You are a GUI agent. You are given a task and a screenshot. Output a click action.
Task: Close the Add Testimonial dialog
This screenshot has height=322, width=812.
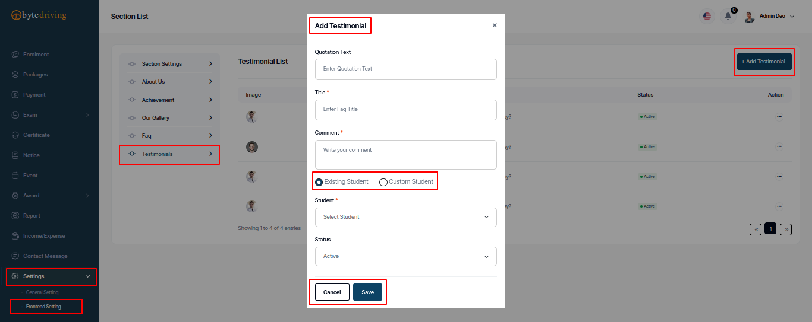[495, 25]
